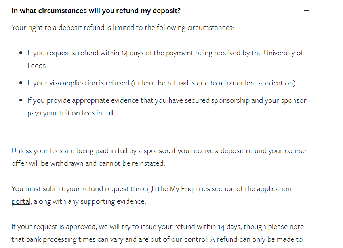Screen dimensions: 343x248
Task: Click the 'In what circumstances will you refund my deposit?' heading
Action: (96, 11)
